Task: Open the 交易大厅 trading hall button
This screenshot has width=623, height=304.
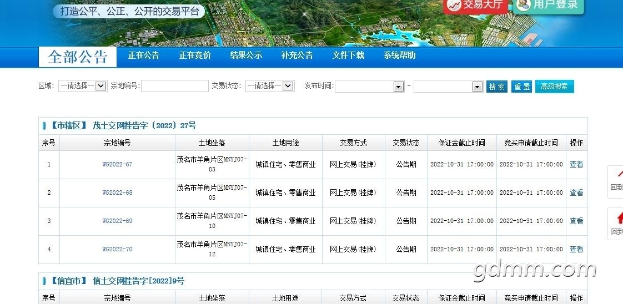Action: coord(476,6)
